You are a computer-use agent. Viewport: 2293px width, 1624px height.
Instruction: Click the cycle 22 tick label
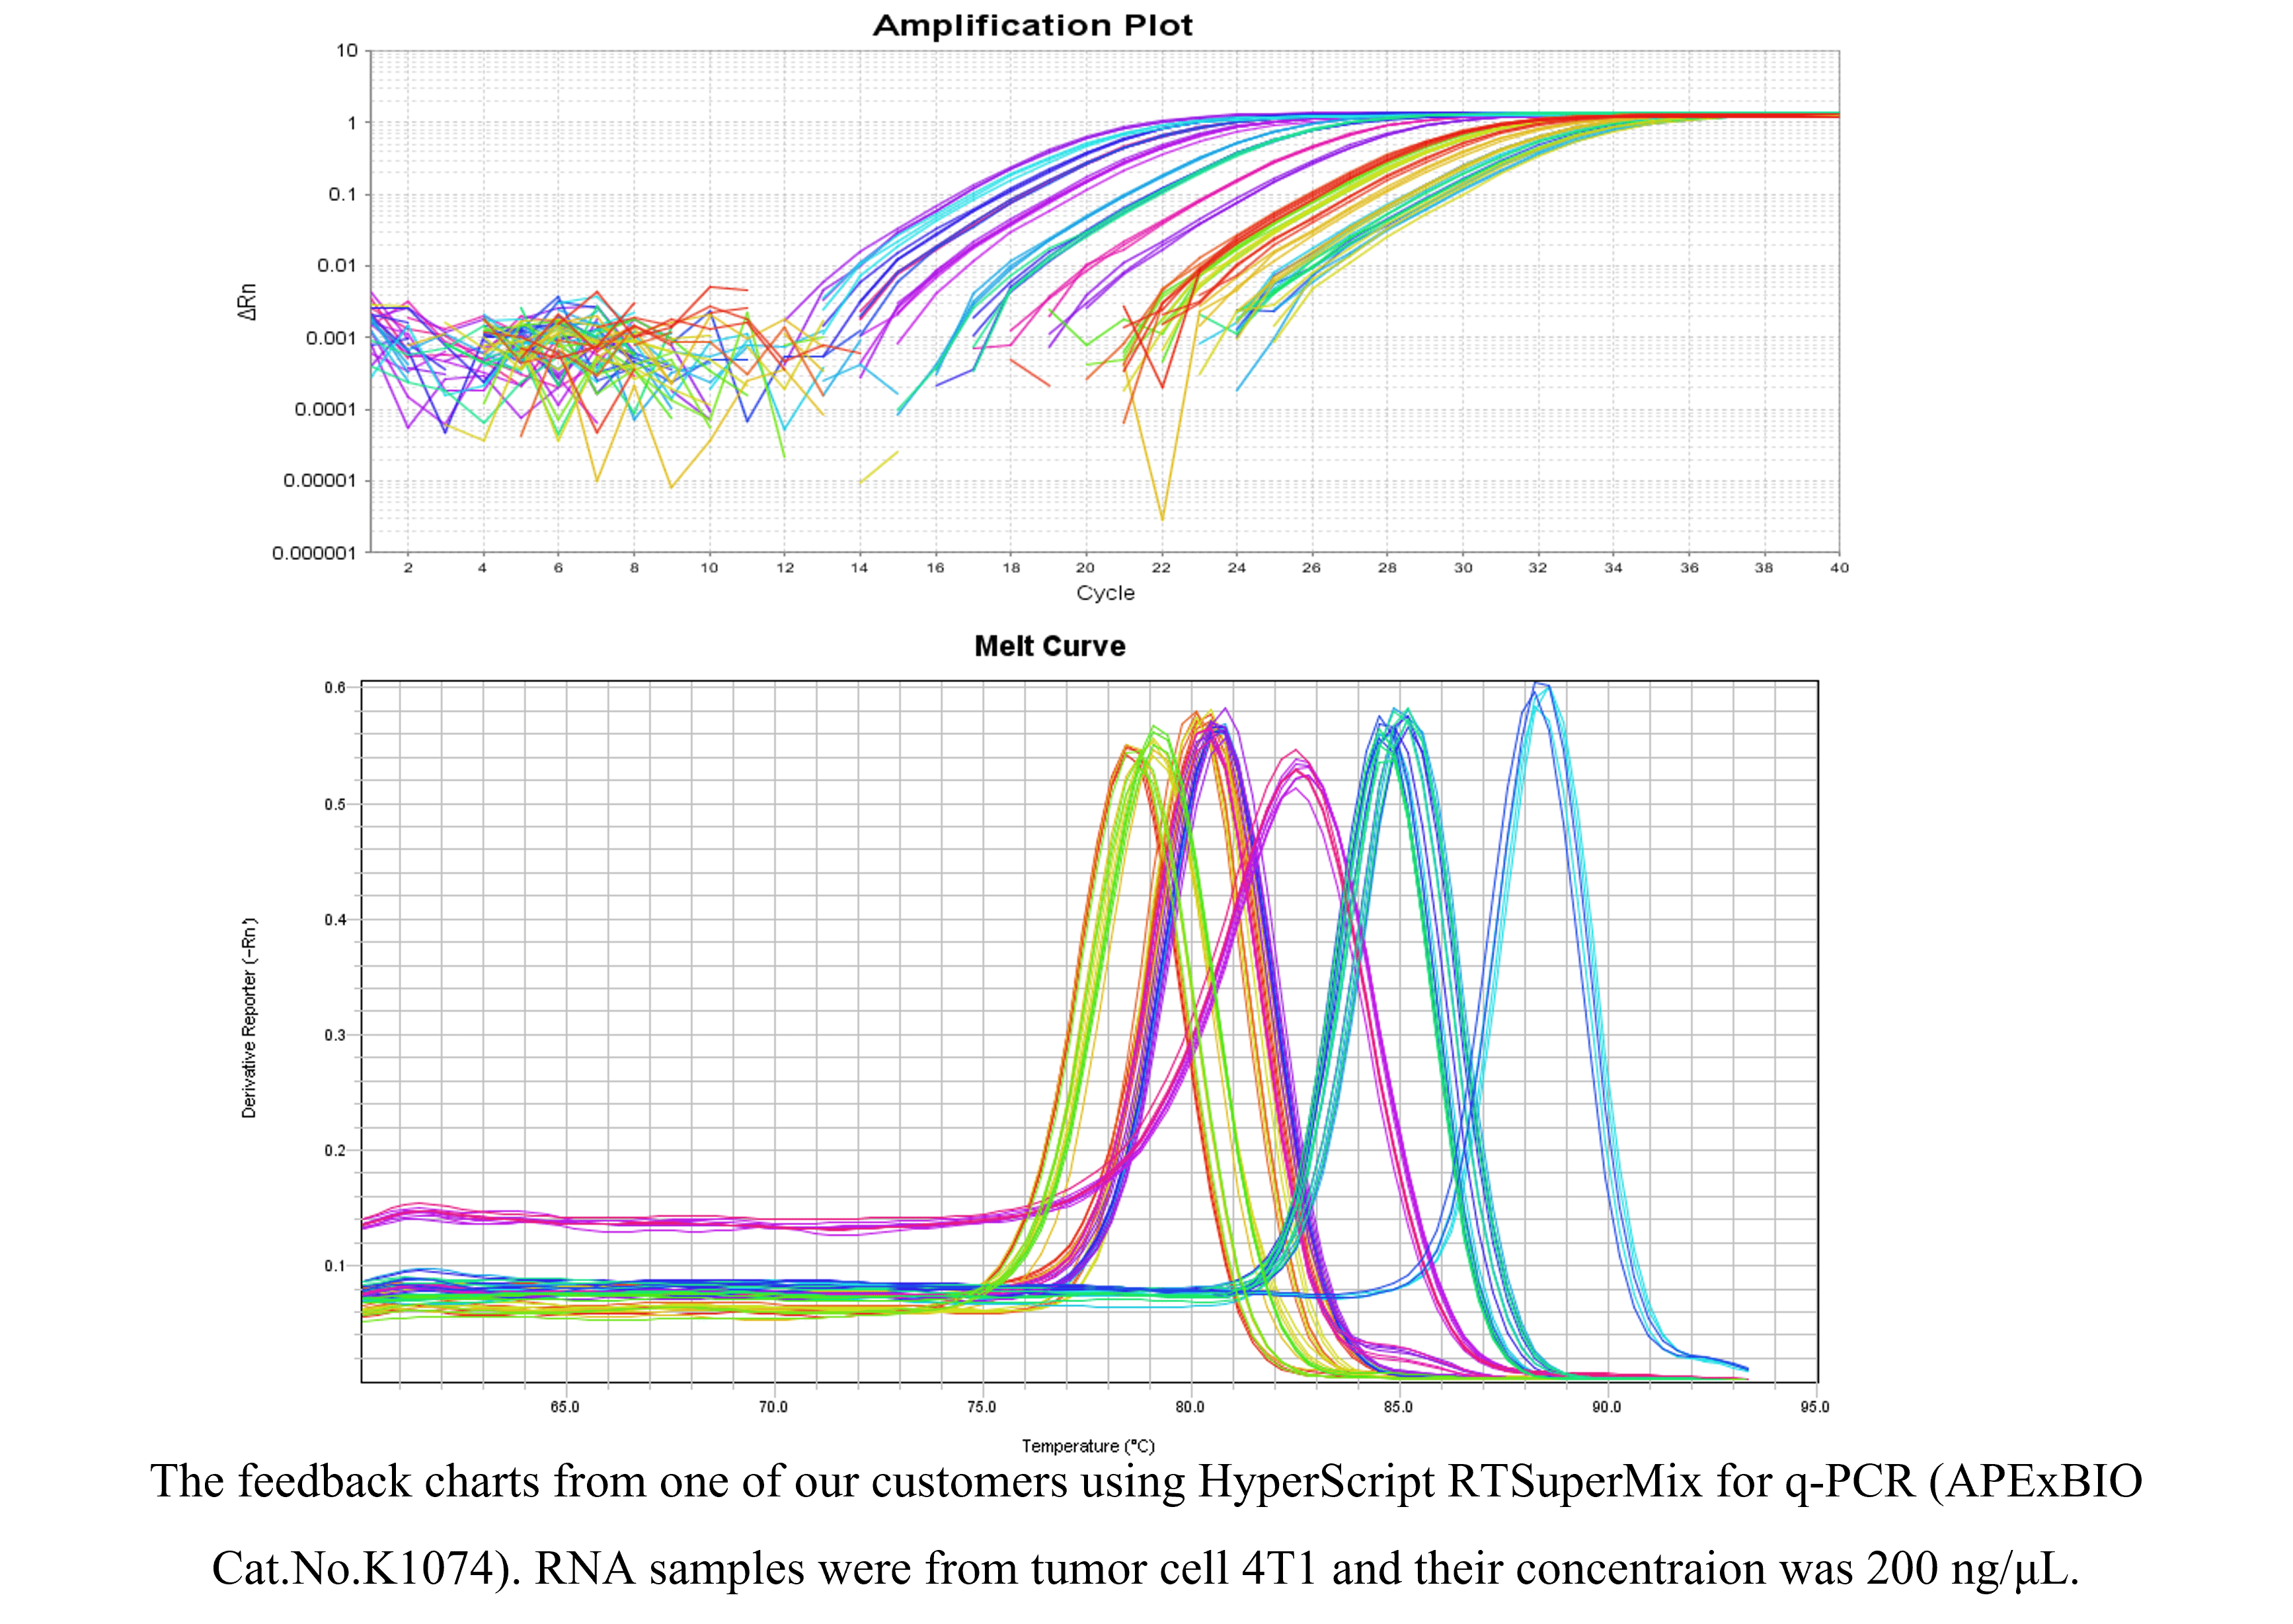(1160, 567)
